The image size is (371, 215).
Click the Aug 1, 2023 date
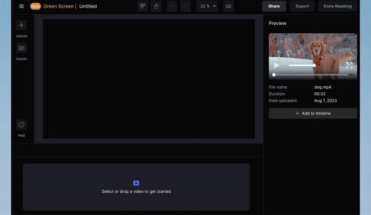pyautogui.click(x=325, y=101)
